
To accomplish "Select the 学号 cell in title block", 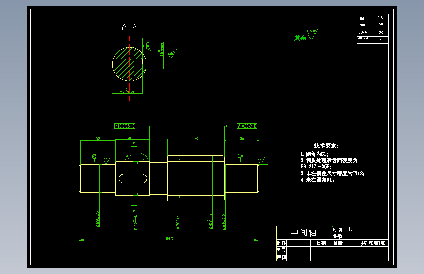I will click(x=281, y=250).
